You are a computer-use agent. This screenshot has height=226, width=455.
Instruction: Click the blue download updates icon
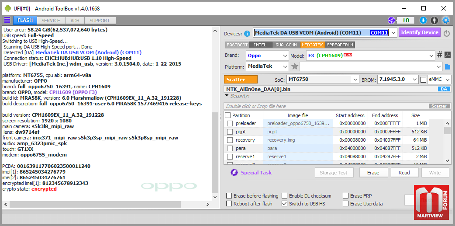click(x=423, y=20)
